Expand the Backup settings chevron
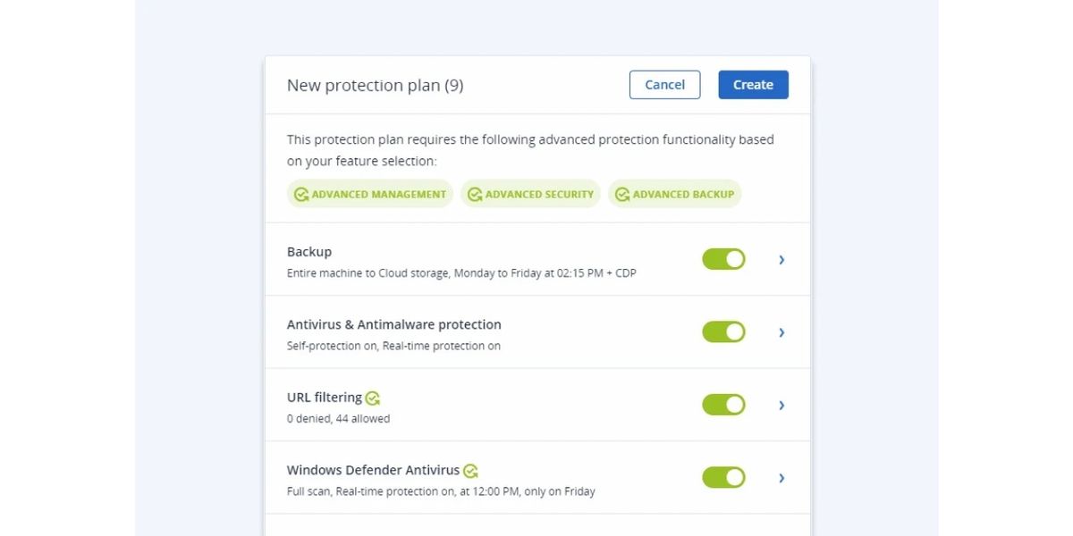1073x536 pixels. pyautogui.click(x=782, y=259)
